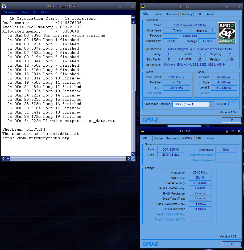Click the FSB:DRAM CPU/10 field
Image resolution: width=244 pixels, height=250 pixels.
(200, 178)
